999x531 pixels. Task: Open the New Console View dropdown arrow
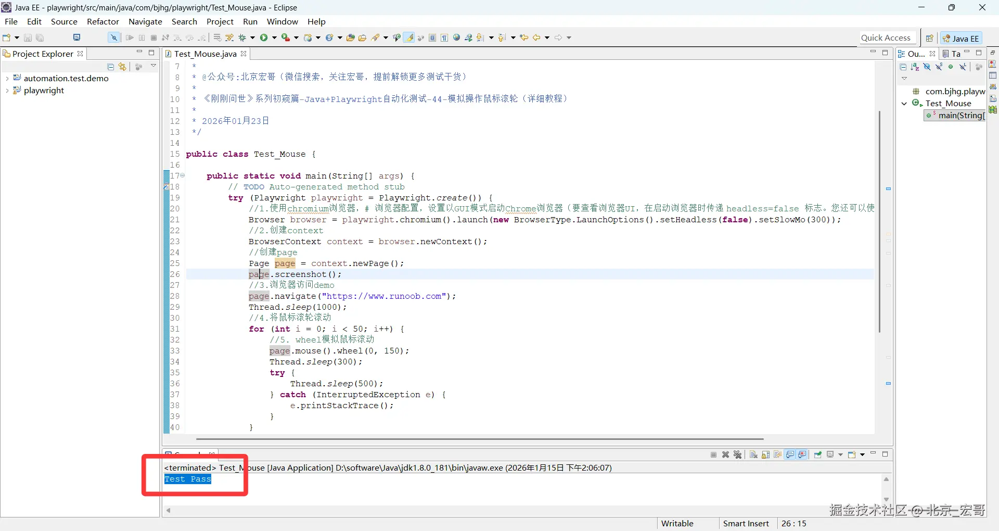pyautogui.click(x=862, y=454)
